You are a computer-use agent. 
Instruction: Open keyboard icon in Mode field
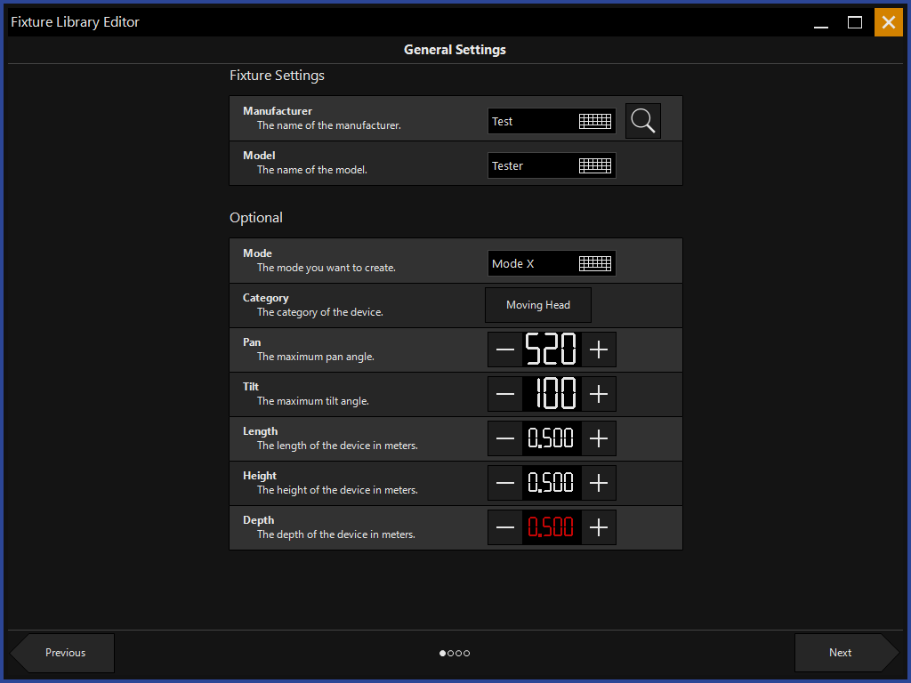click(595, 264)
